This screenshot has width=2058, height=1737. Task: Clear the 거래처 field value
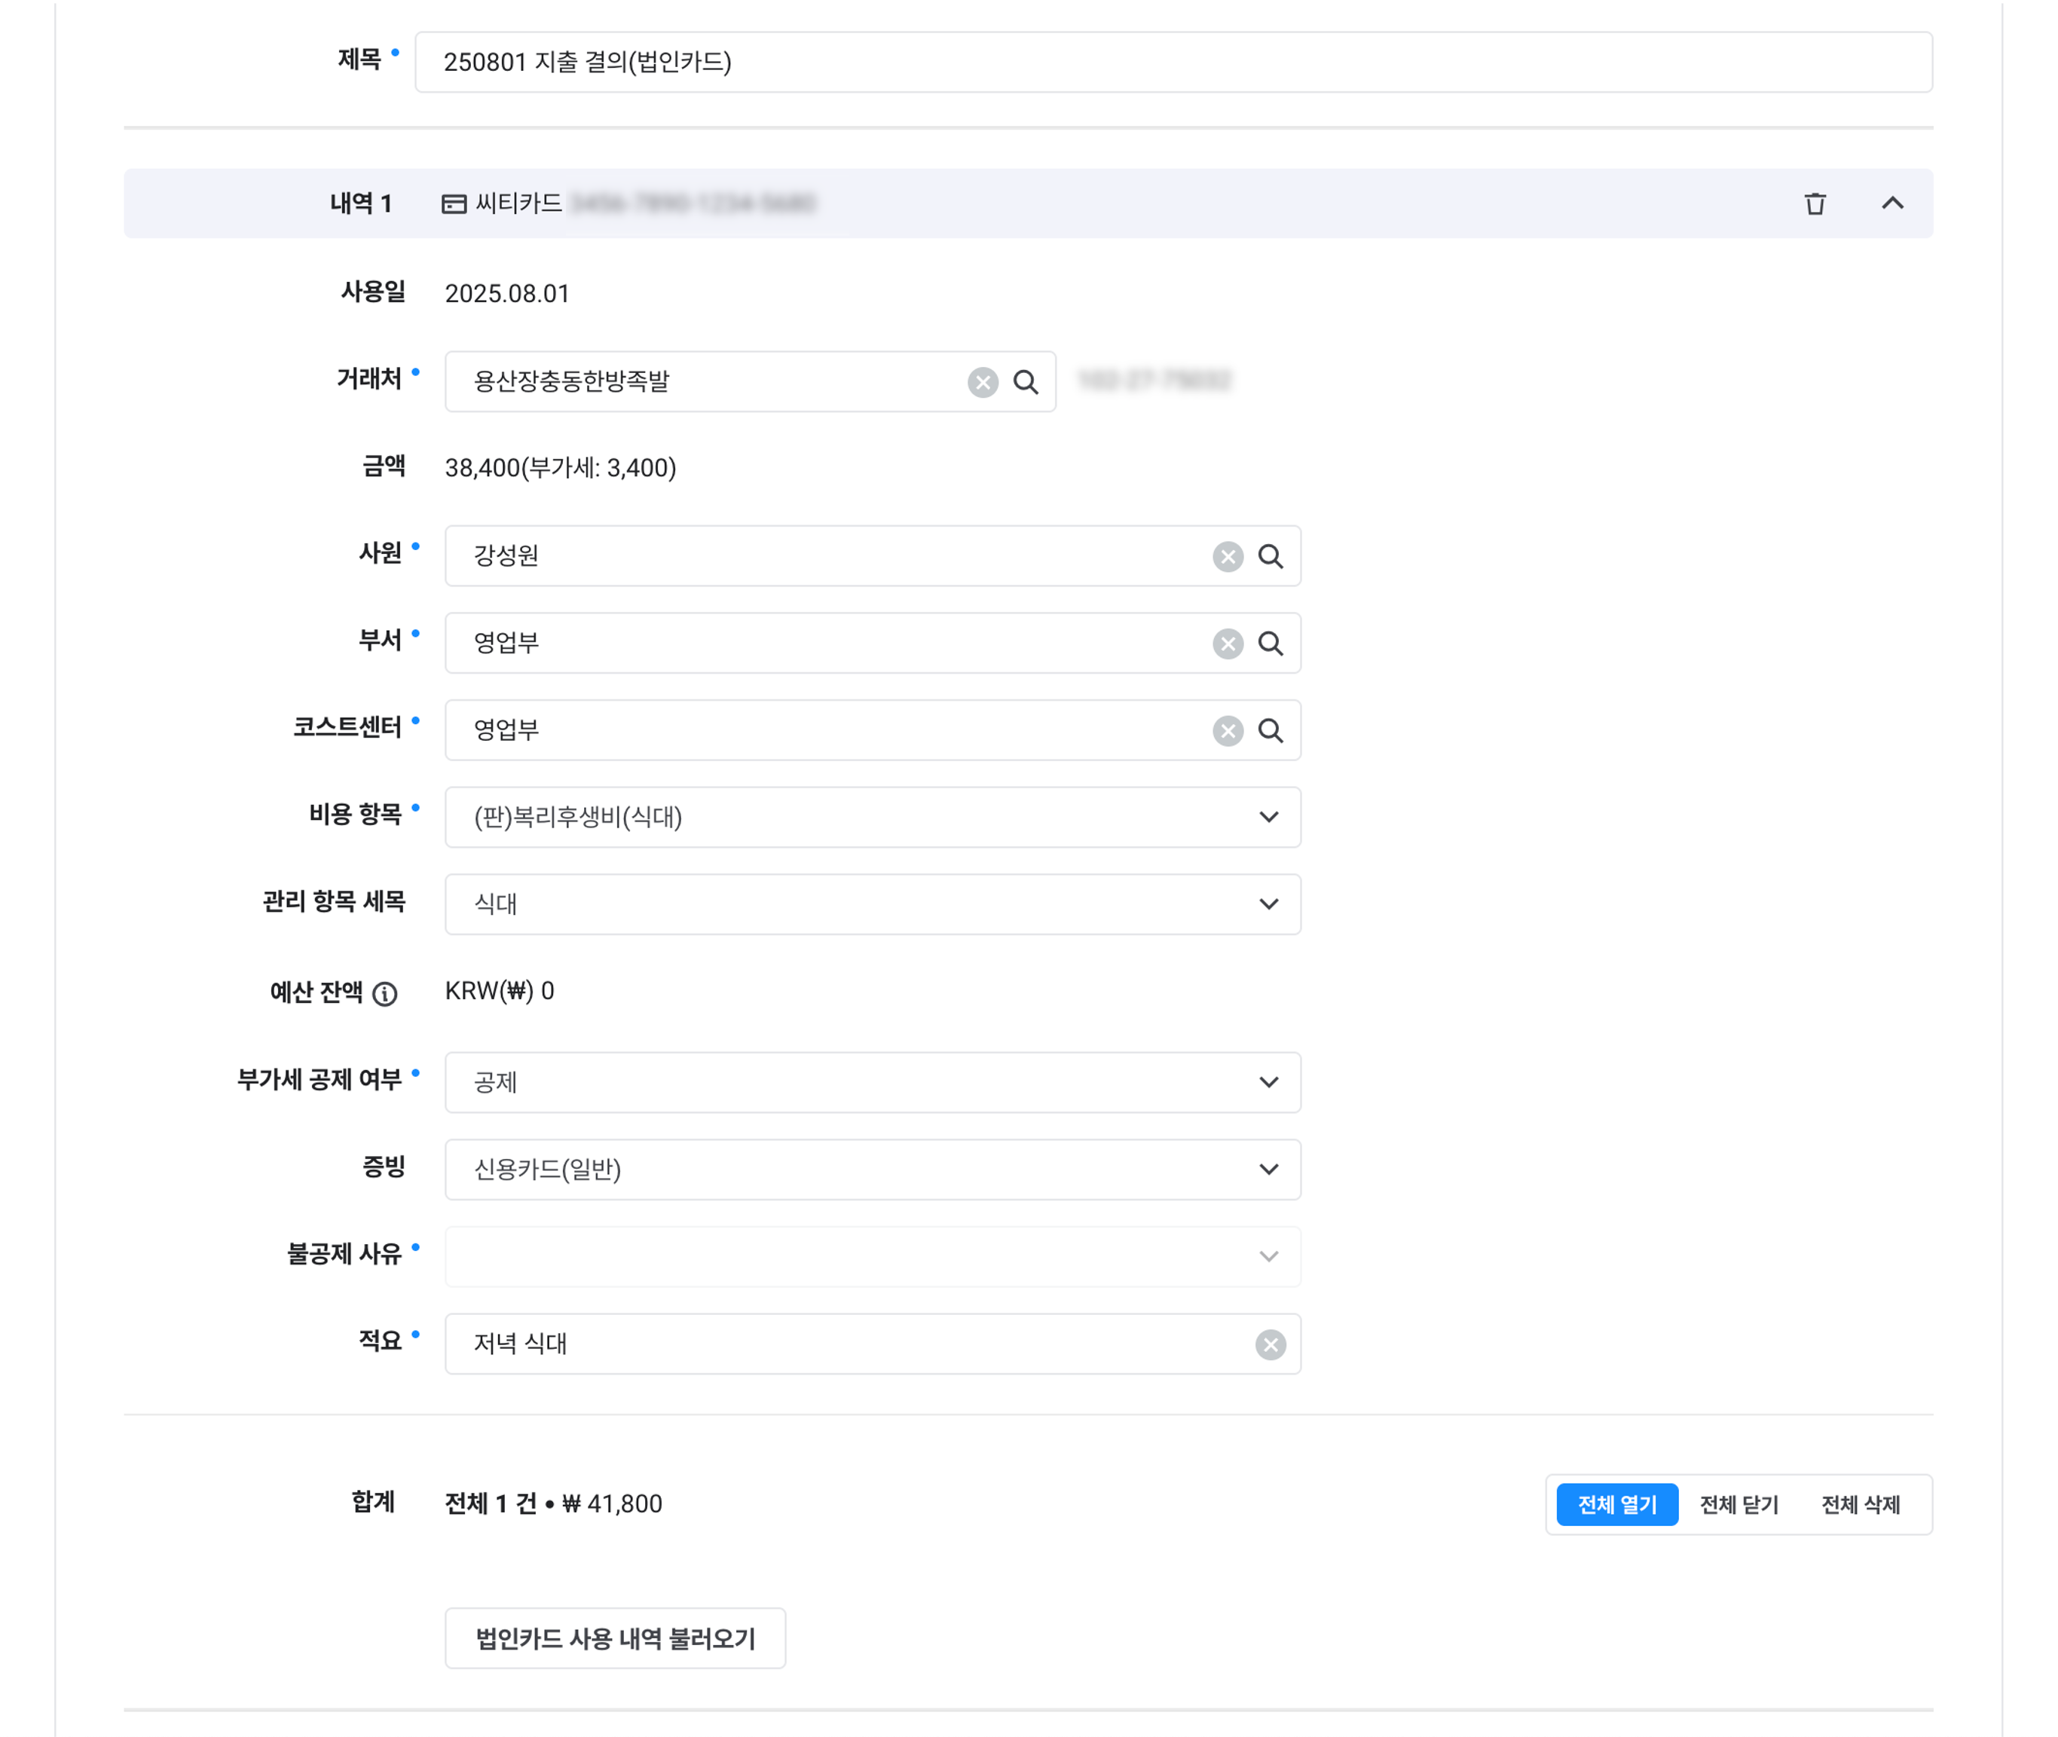982,382
